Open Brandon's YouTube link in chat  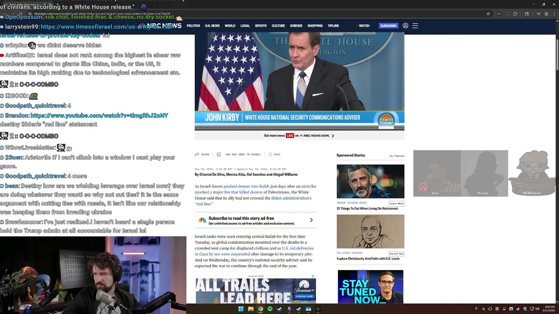click(x=99, y=116)
